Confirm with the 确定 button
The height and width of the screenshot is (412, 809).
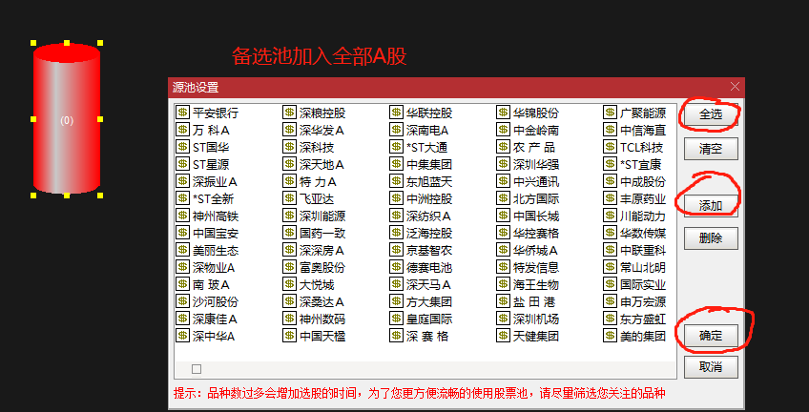pos(711,336)
